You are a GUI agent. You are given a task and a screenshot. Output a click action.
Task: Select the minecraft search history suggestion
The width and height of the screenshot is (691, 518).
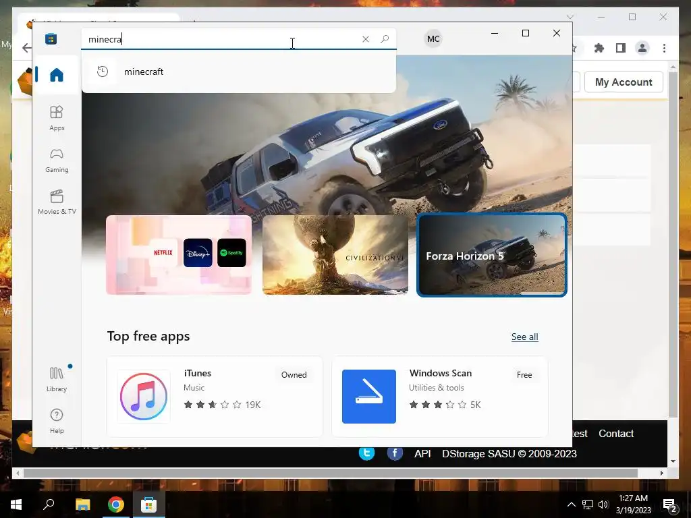coord(238,71)
